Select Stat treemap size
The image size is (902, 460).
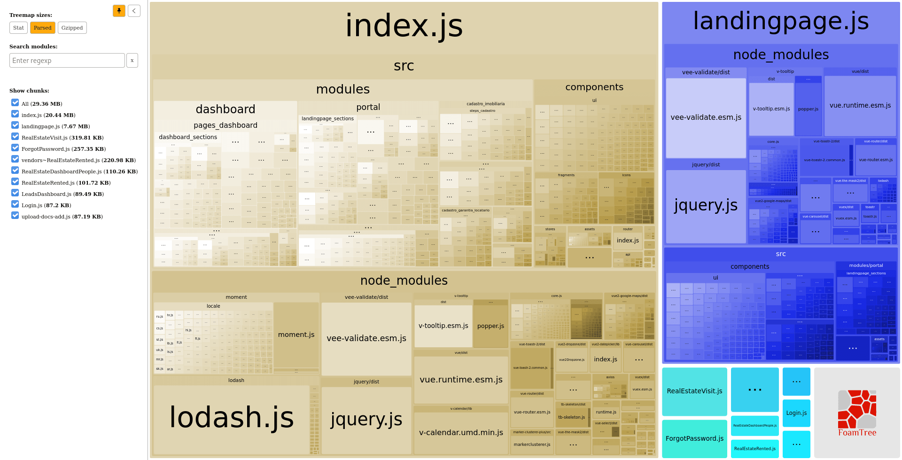pos(18,28)
